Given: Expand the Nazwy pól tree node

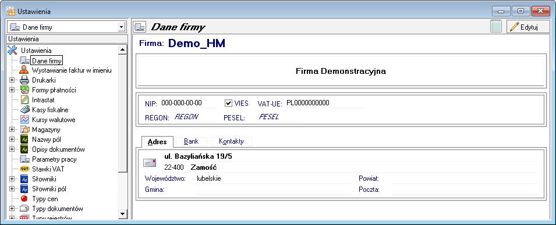Looking at the screenshot, I should [12, 140].
